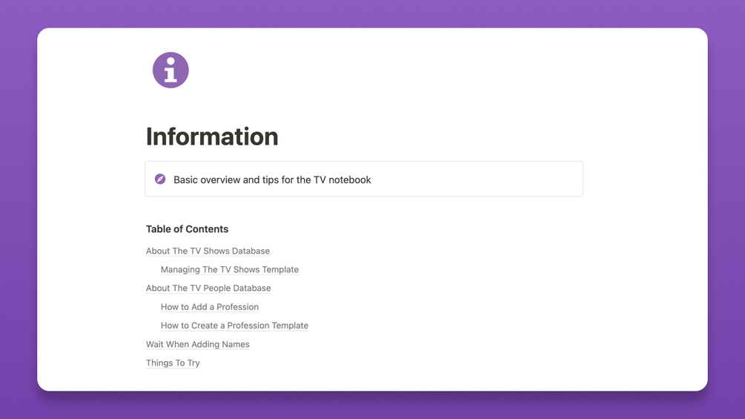The width and height of the screenshot is (745, 419).
Task: Jump to Wait When Adding Names section
Action: [198, 344]
